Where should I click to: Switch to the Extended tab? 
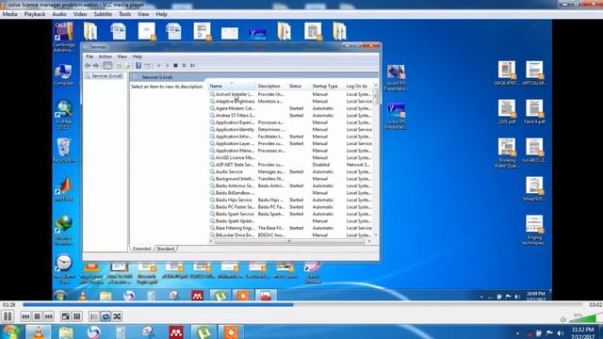tap(141, 249)
